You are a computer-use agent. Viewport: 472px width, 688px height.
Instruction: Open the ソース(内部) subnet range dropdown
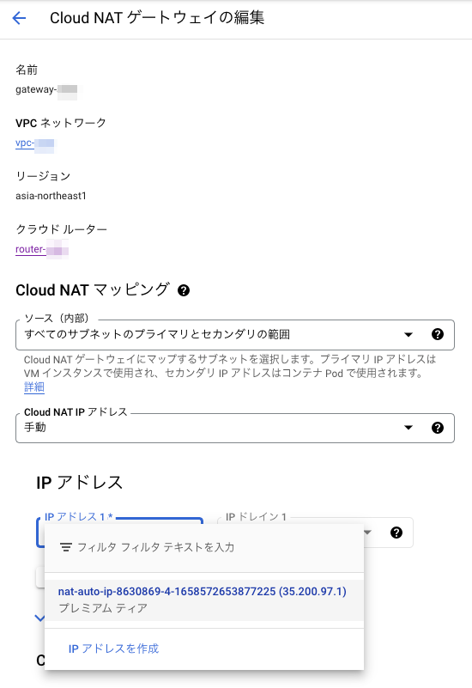pos(235,335)
